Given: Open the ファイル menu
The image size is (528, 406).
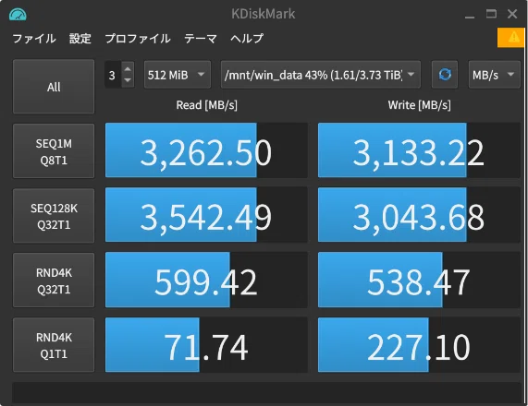Looking at the screenshot, I should click(x=34, y=39).
